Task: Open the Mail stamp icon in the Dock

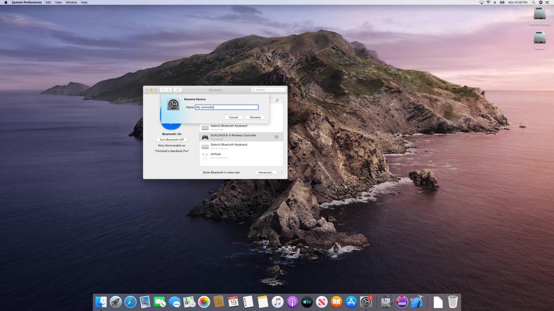Action: tap(145, 301)
